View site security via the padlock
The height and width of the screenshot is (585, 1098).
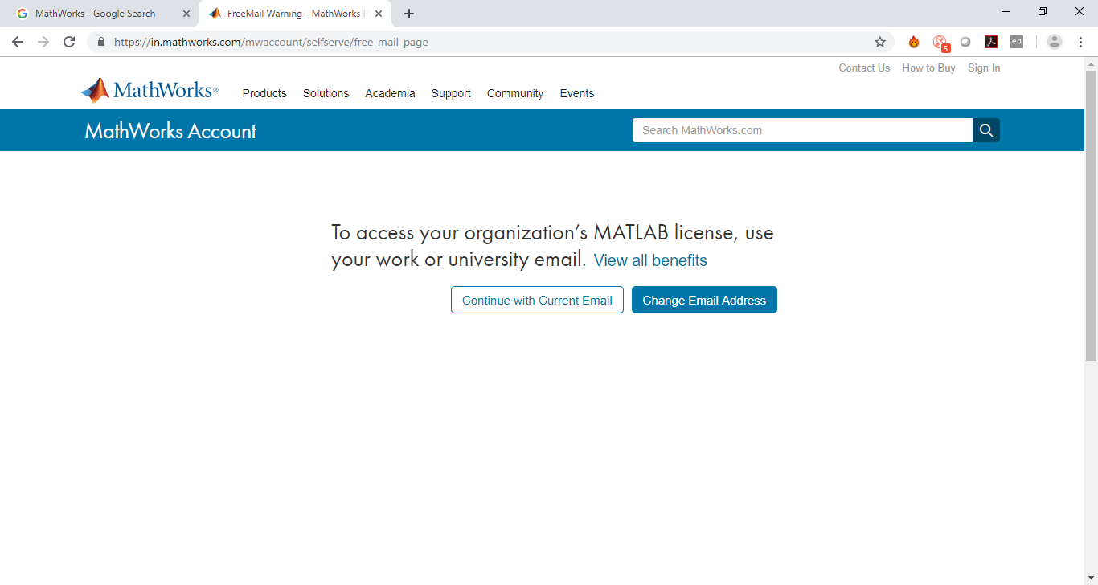(x=100, y=41)
